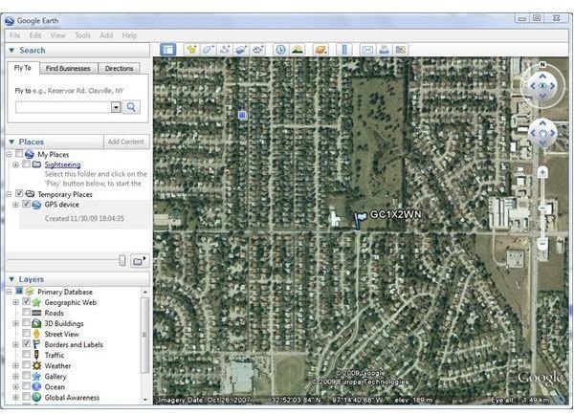Uncheck the GPS device checkbox
This screenshot has height=415, width=574.
(x=26, y=204)
